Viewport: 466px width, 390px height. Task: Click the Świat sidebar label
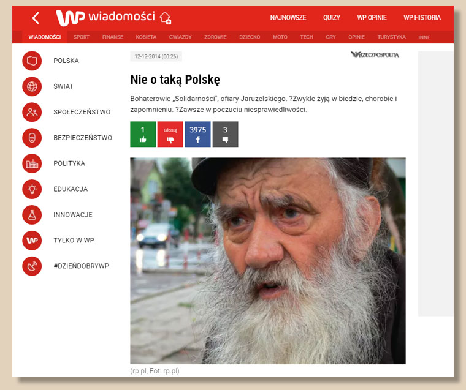[63, 86]
